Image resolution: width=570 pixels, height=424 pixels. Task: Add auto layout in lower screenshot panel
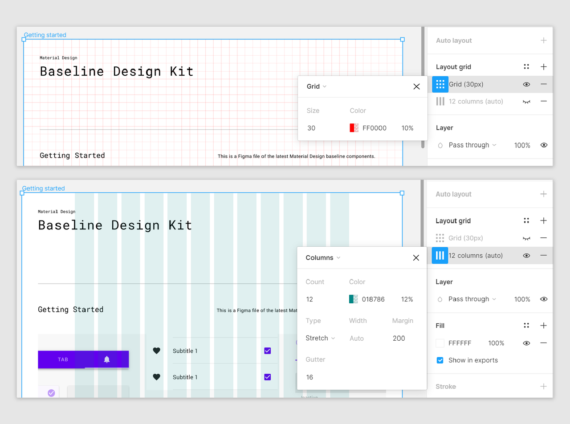(x=544, y=194)
